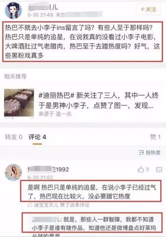Image resolution: width=166 pixels, height=237 pixels.
Task: Follow the poster with the +关注 button
Action: click(148, 9)
